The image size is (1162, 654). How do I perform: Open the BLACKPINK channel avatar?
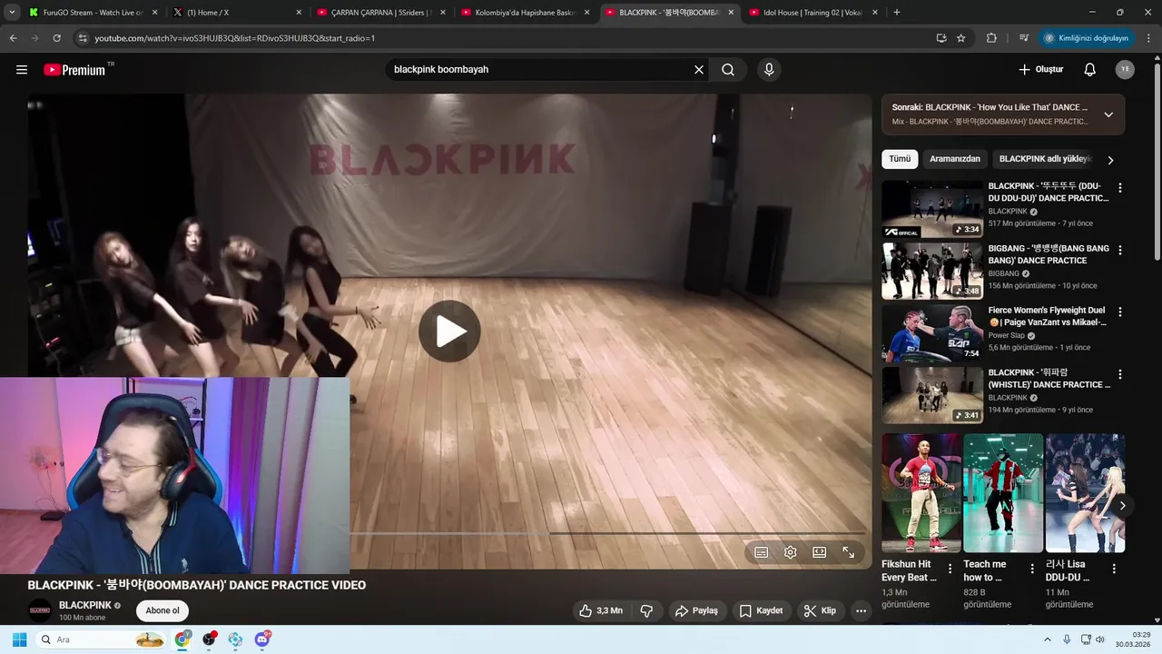[40, 610]
